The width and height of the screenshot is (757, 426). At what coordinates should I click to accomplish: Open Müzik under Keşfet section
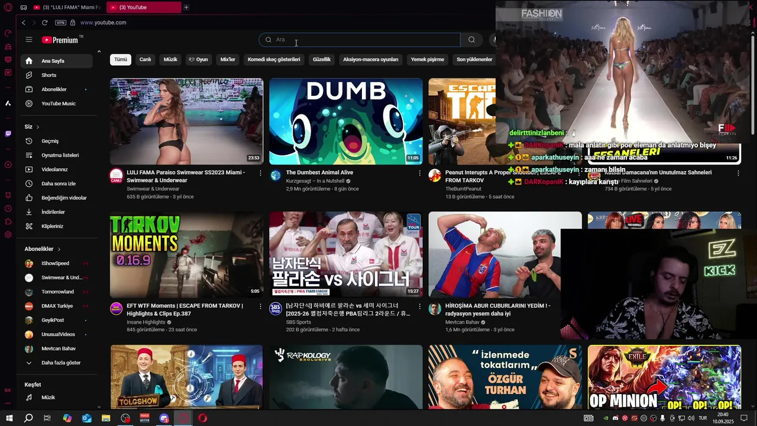pyautogui.click(x=57, y=398)
